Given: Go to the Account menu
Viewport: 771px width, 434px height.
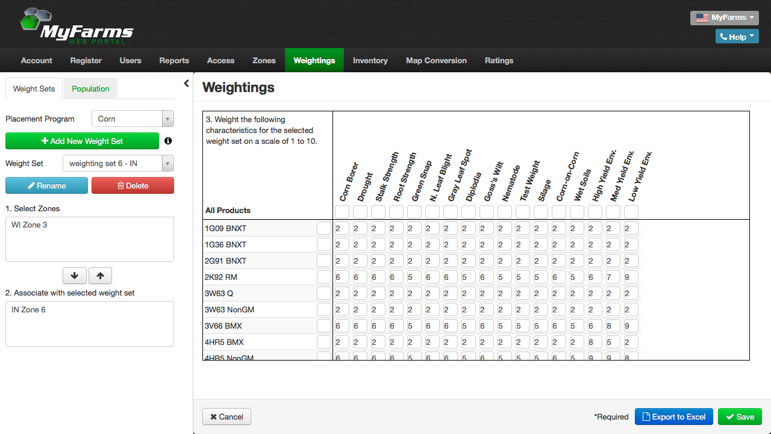Looking at the screenshot, I should [x=37, y=60].
